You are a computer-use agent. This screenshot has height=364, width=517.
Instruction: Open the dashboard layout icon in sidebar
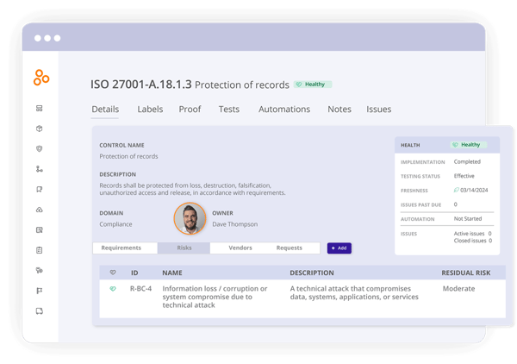40,108
